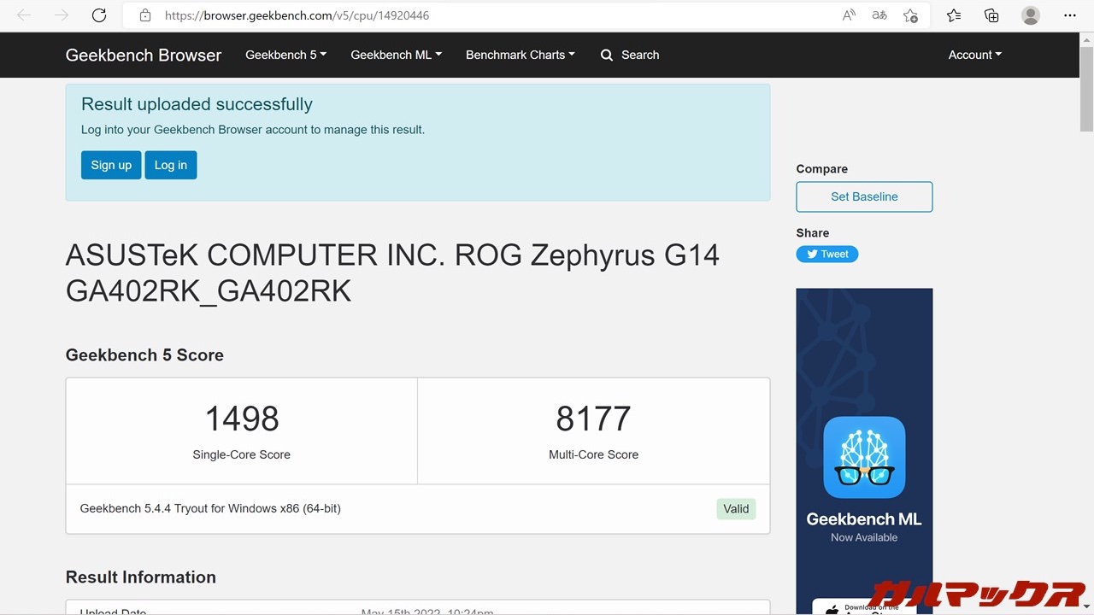Open the Collections icon
Screen dimensions: 1094x615
click(x=991, y=15)
